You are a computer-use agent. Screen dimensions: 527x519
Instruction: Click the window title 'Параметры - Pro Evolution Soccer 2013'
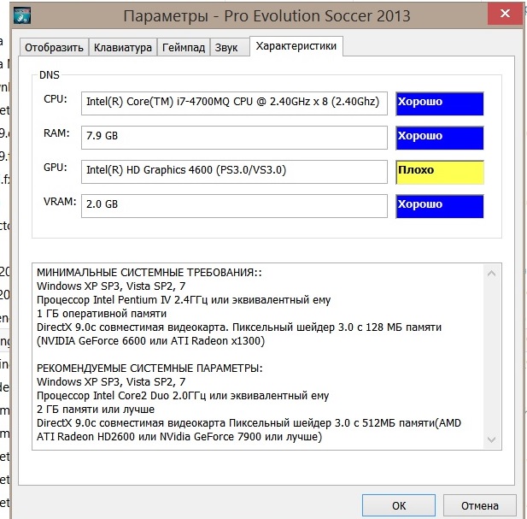click(266, 16)
